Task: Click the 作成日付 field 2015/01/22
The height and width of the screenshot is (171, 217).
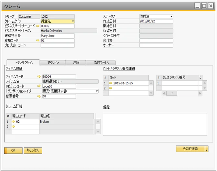Action: coord(156,21)
